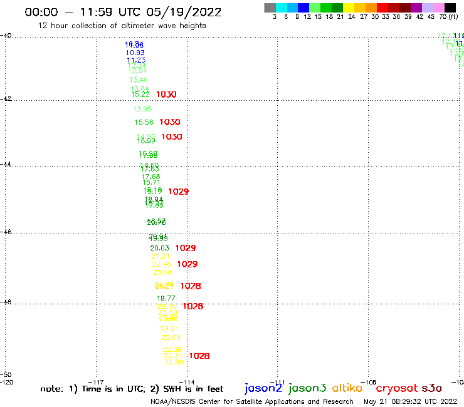Click the jason3 satellite label
The height and width of the screenshot is (407, 464).
[307, 388]
